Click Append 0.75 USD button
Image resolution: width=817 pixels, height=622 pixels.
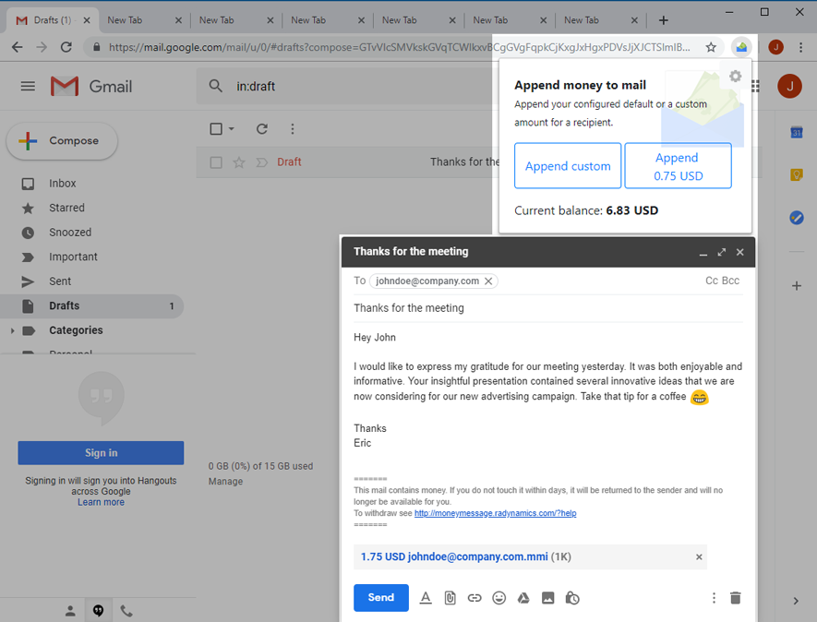pyautogui.click(x=678, y=166)
